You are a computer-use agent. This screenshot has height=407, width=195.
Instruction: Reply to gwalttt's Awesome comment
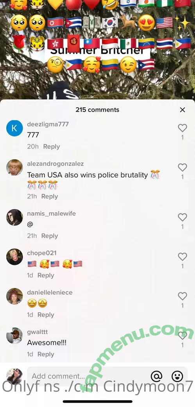[46, 354]
